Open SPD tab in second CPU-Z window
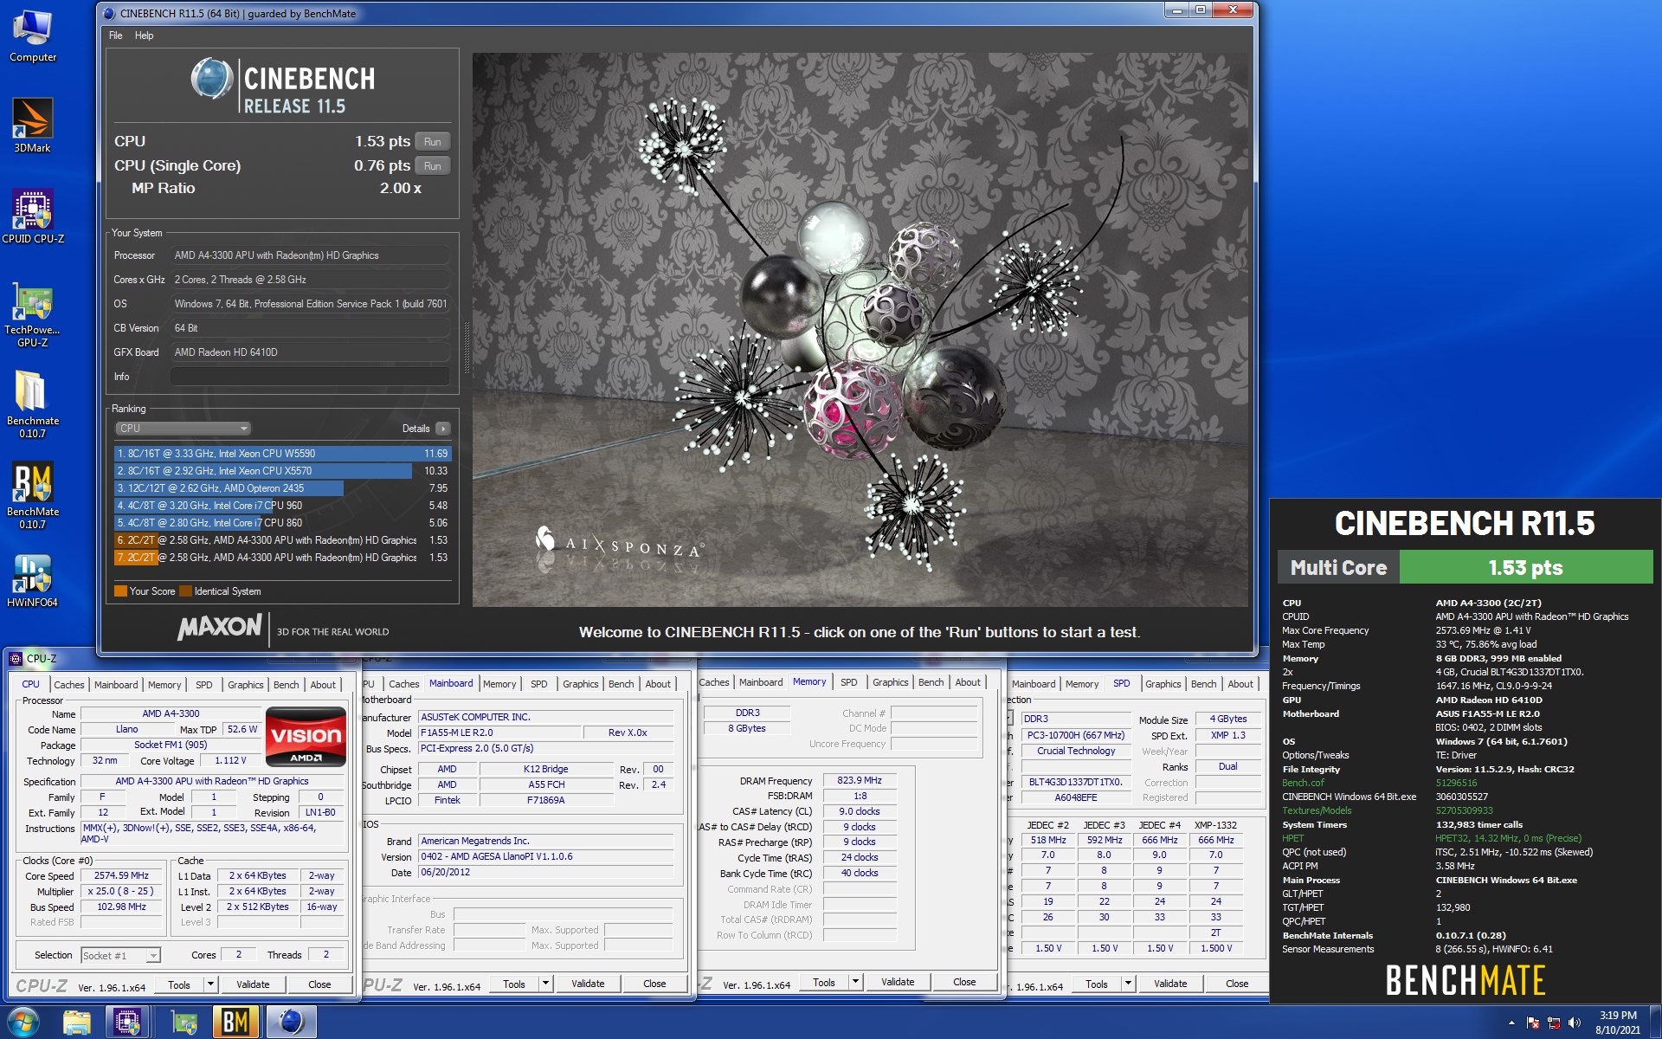The height and width of the screenshot is (1039, 1662). (538, 684)
